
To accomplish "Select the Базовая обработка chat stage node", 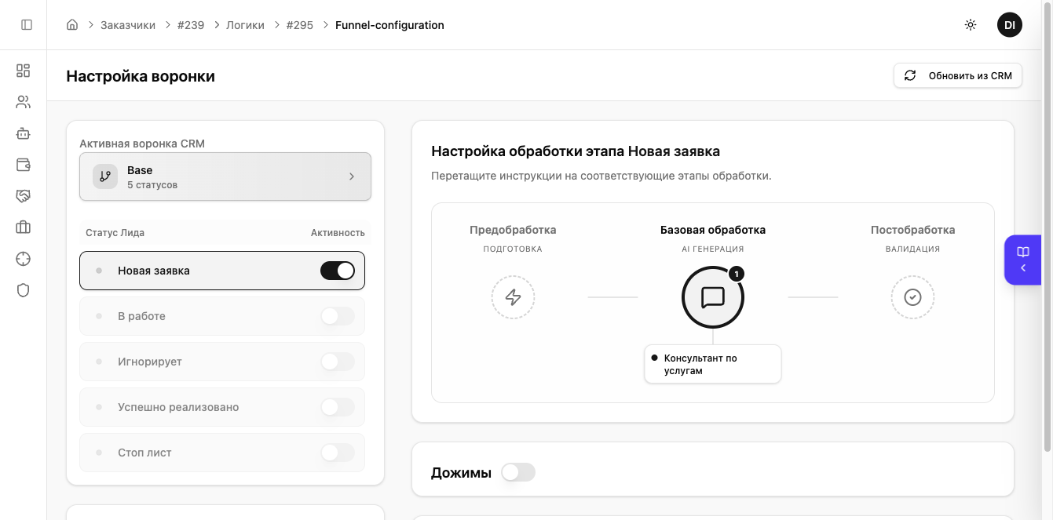I will 712,297.
